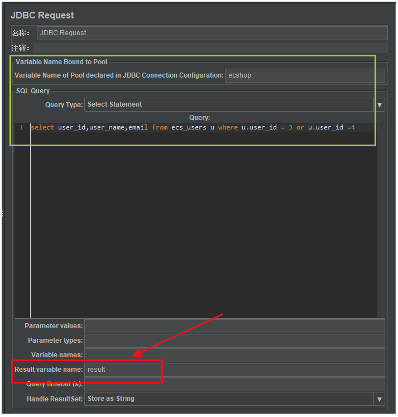Click the Result variable name field
Image resolution: width=398 pixels, height=417 pixels.
coord(234,370)
